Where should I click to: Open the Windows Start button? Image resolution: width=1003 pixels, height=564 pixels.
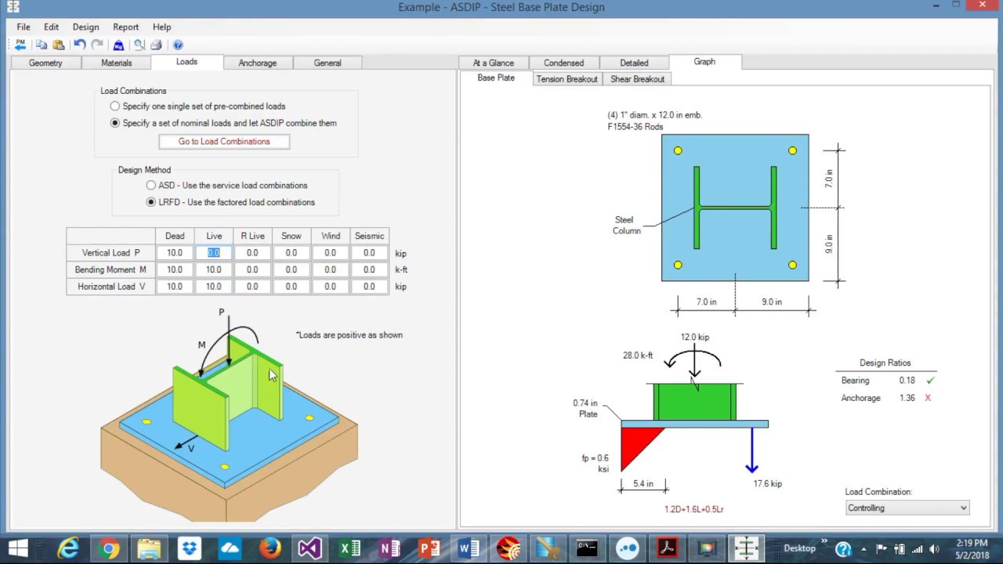coord(18,548)
